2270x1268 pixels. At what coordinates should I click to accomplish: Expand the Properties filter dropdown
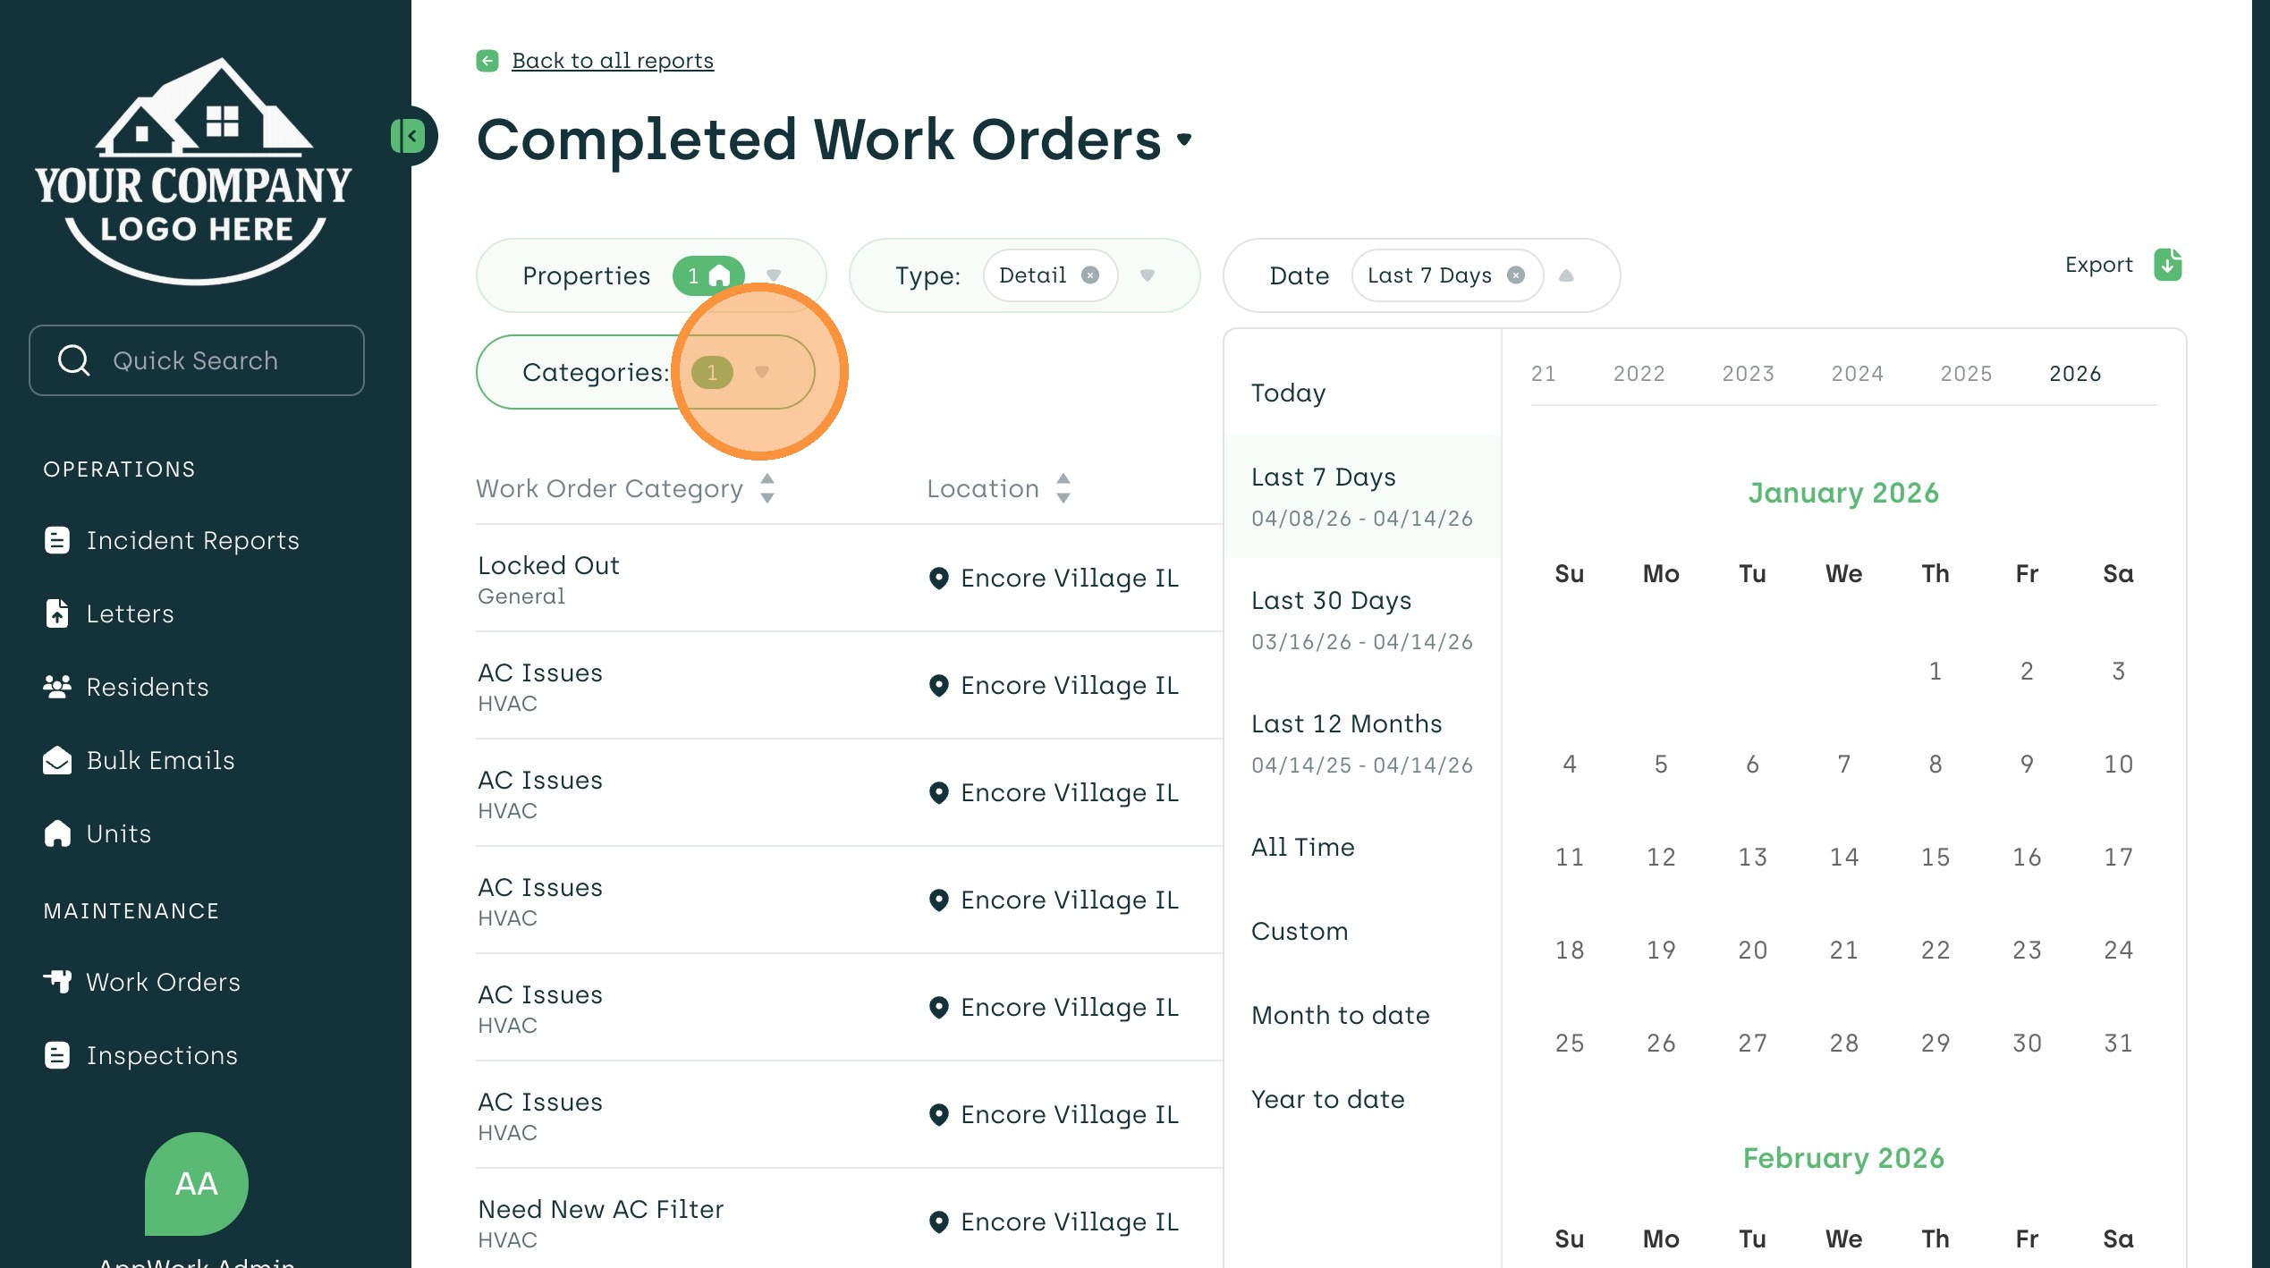(x=774, y=275)
